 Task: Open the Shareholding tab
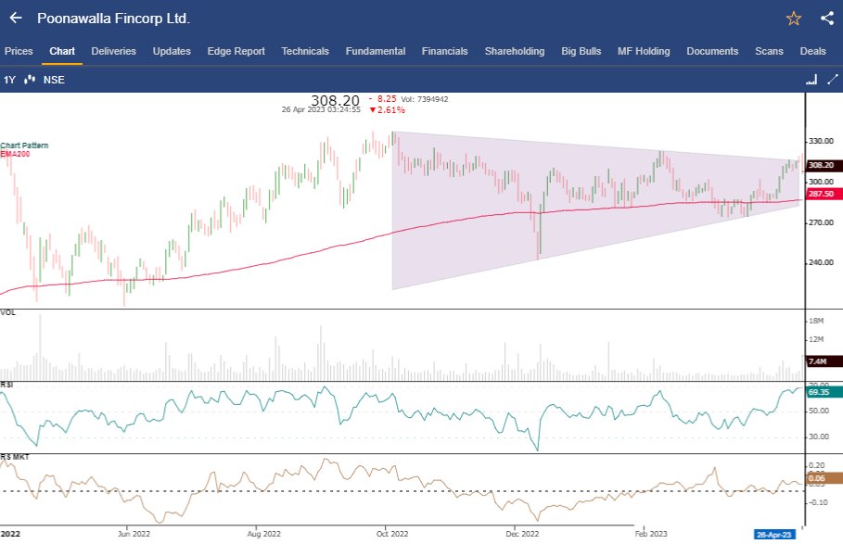tap(515, 51)
